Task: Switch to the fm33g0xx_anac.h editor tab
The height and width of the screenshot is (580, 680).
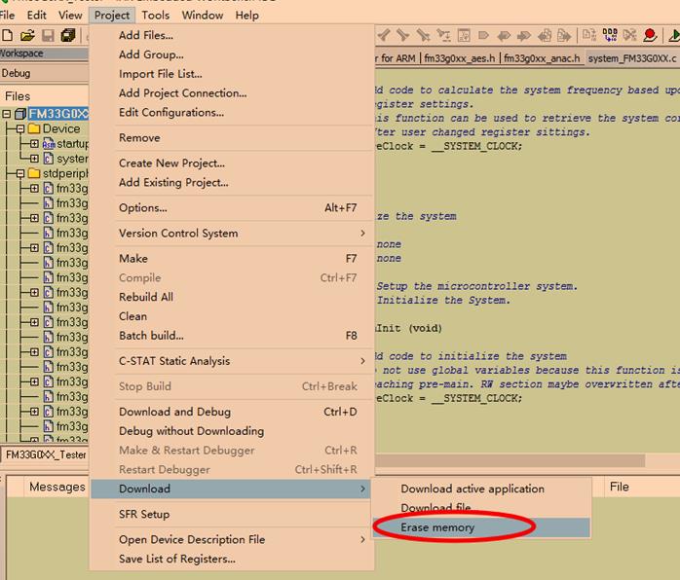Action: 542,58
